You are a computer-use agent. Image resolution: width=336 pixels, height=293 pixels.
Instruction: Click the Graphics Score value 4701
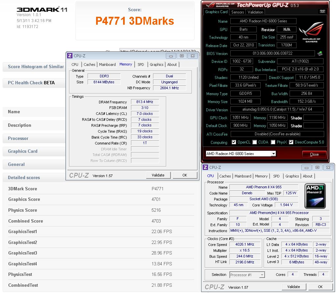tap(156, 199)
